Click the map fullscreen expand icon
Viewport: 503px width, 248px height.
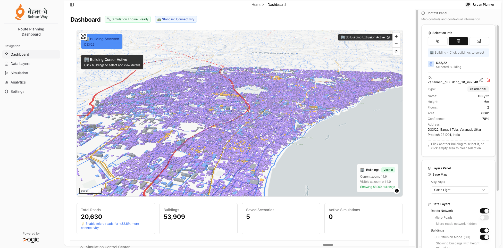point(83,36)
